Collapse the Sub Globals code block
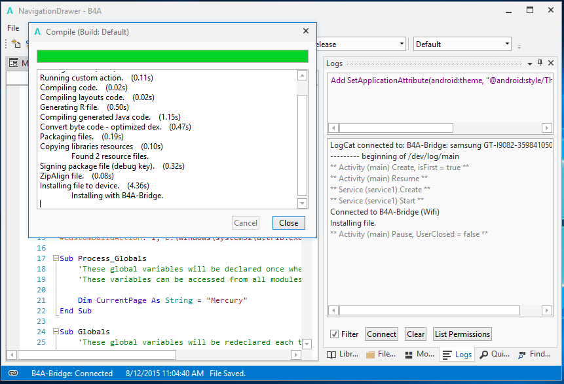564x384 pixels. tap(55, 332)
